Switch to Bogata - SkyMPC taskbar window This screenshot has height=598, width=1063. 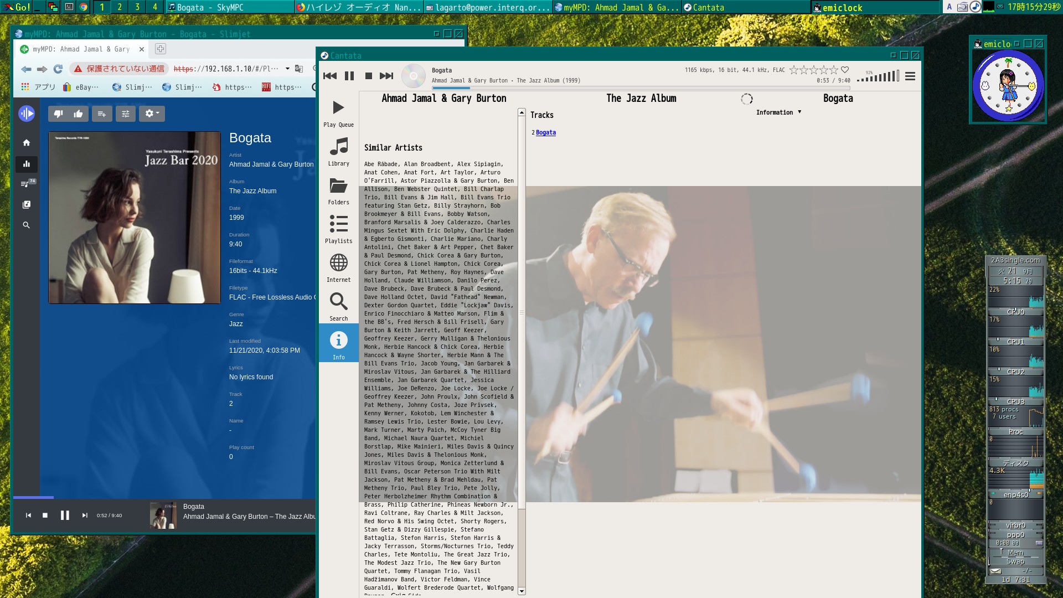230,7
